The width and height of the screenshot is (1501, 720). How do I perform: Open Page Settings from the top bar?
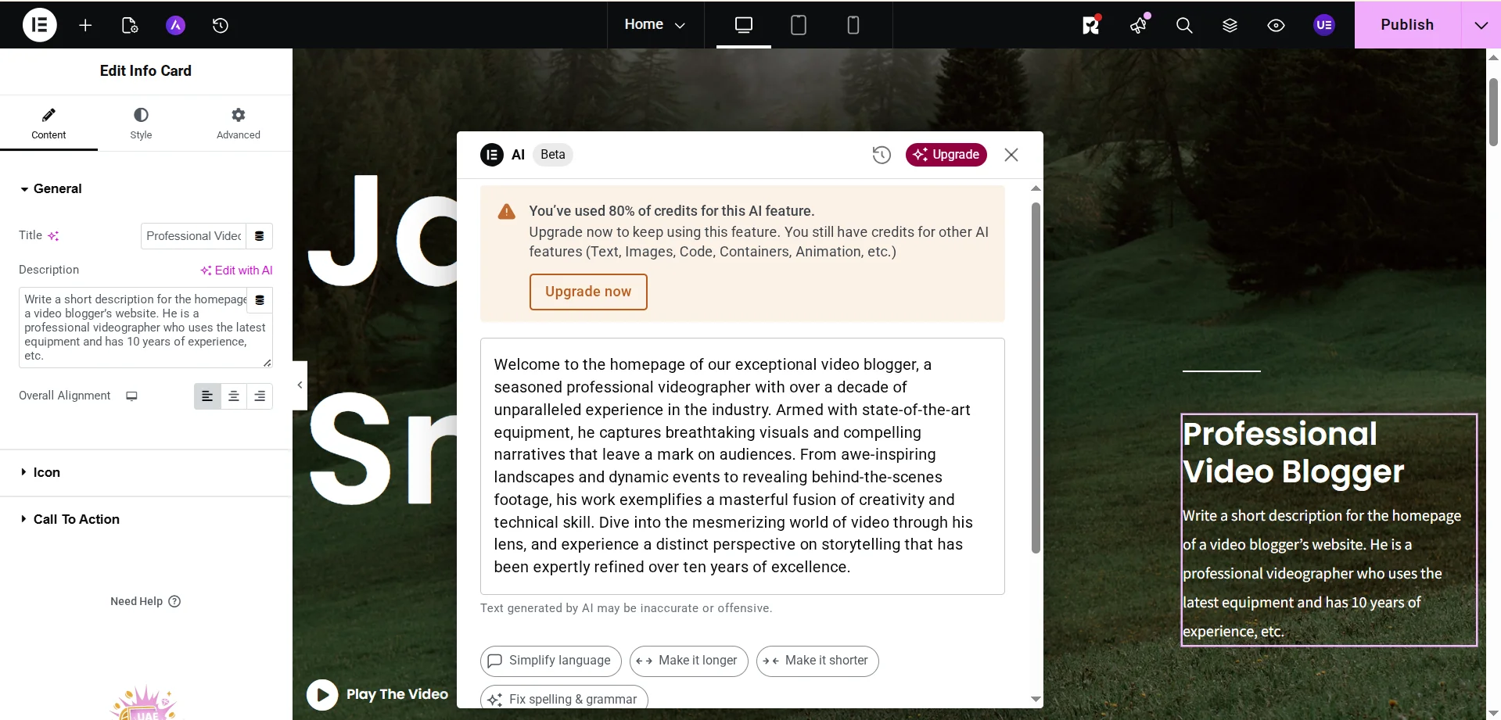tap(129, 24)
